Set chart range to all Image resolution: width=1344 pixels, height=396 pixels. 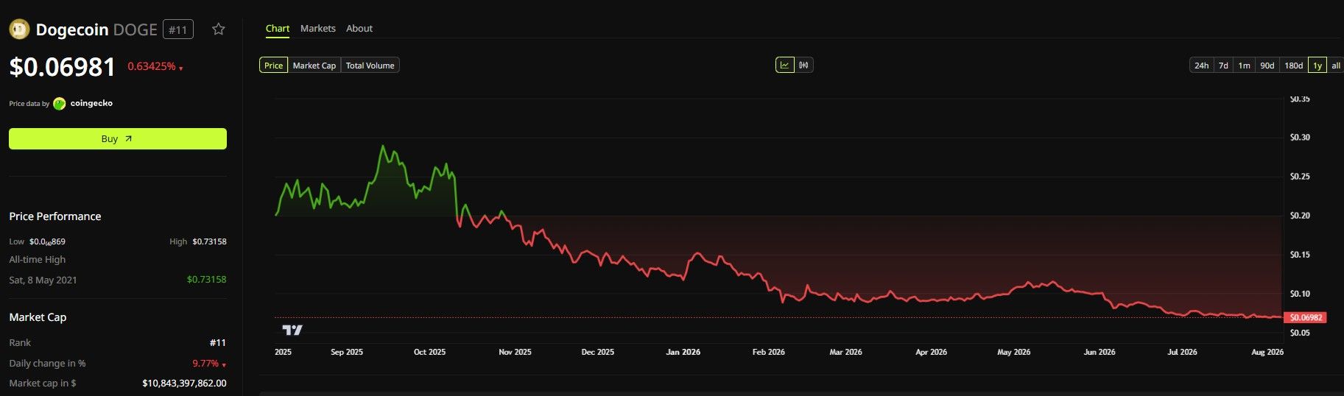[x=1335, y=66]
